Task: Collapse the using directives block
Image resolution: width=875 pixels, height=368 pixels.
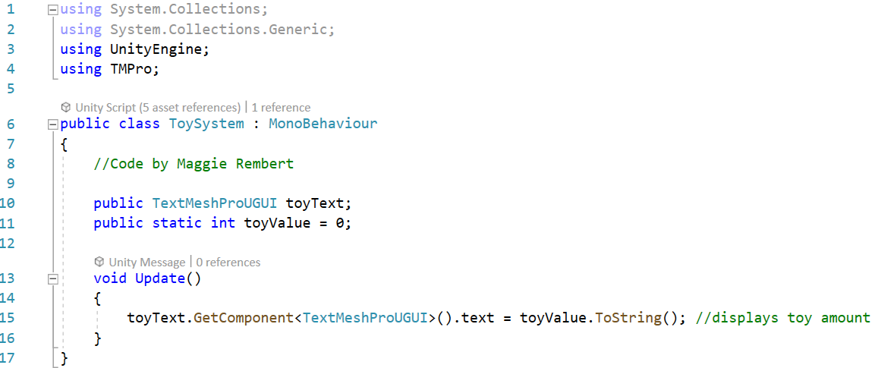Action: tap(53, 10)
